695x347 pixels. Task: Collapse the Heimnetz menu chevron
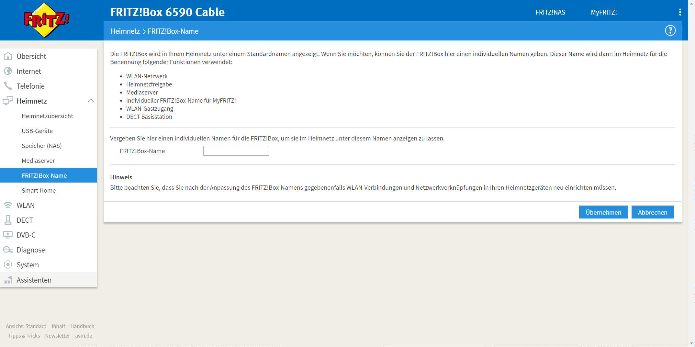click(91, 101)
